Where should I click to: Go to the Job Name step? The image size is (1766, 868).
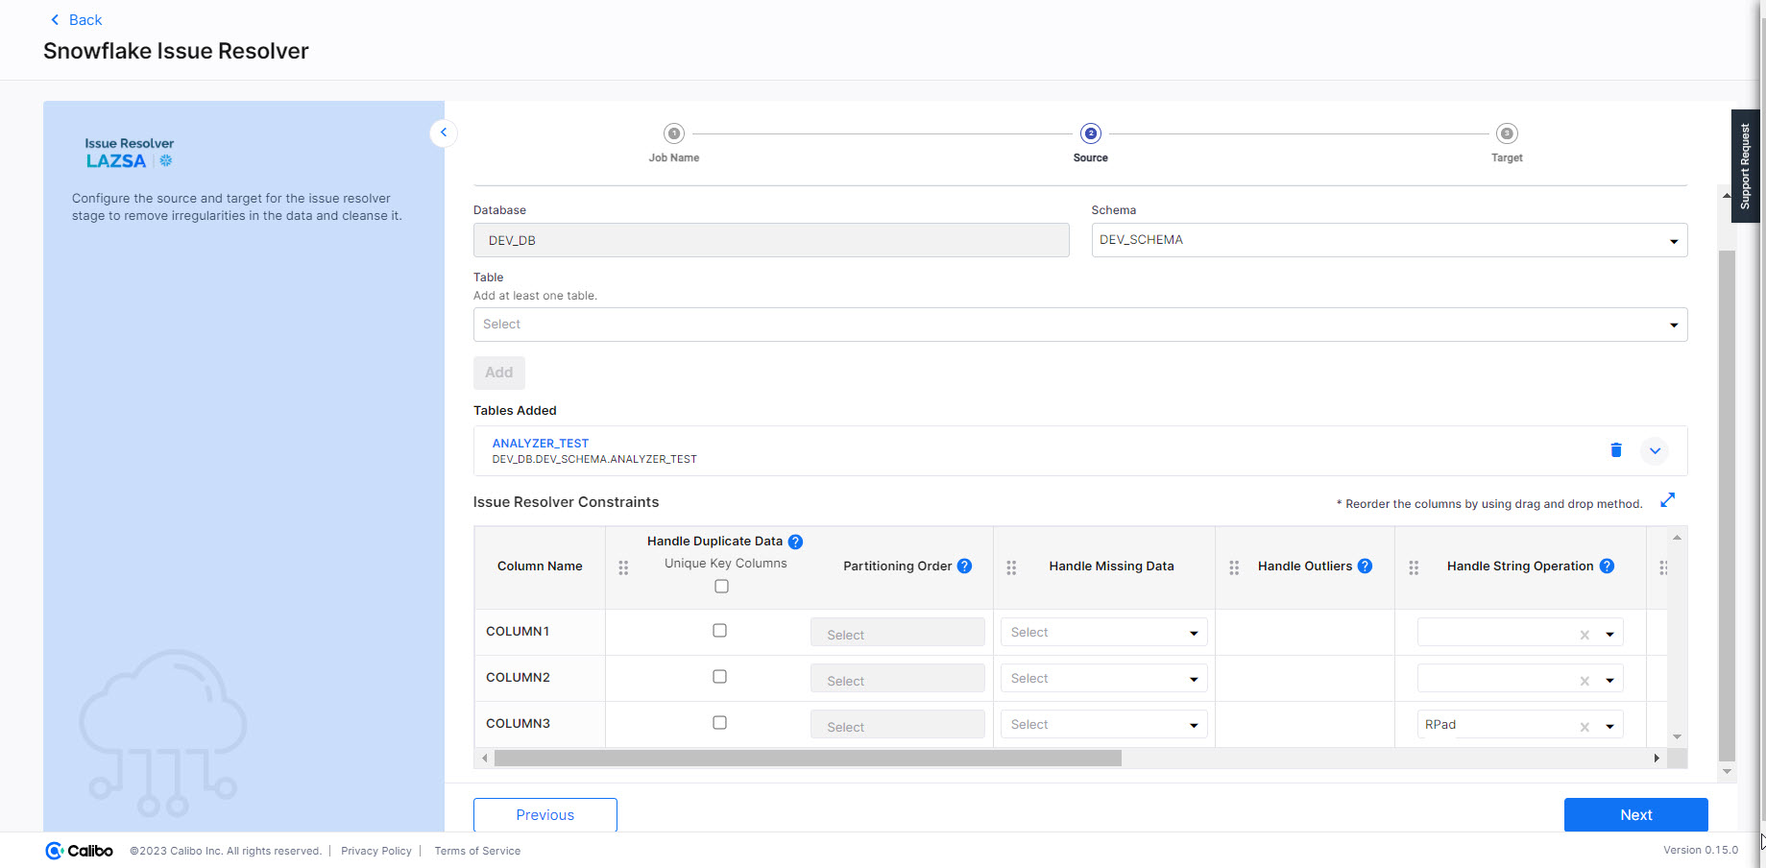pos(674,142)
